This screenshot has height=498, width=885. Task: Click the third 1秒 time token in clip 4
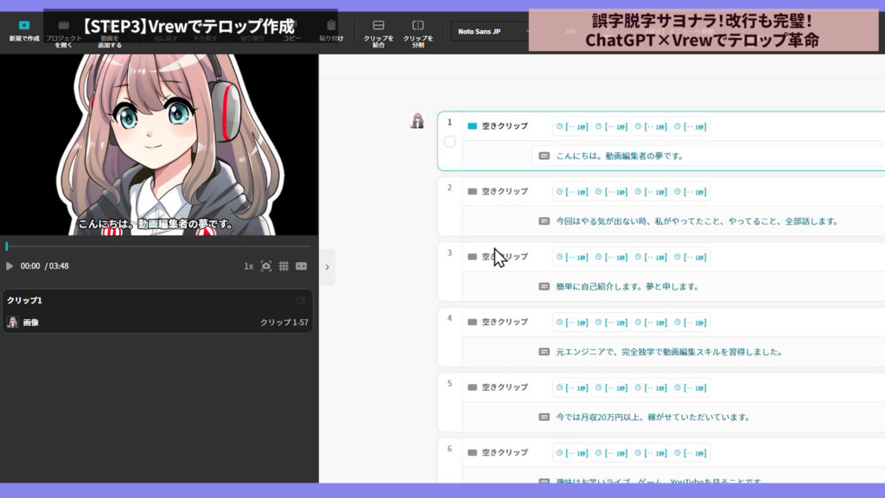(x=651, y=322)
